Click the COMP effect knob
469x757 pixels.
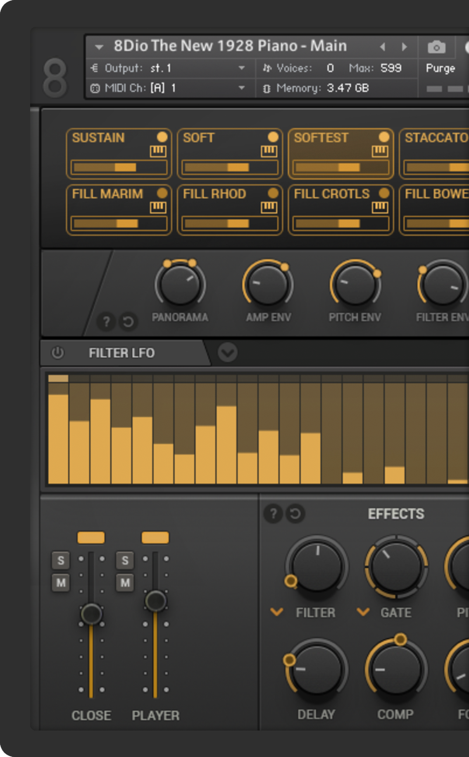coord(396,668)
